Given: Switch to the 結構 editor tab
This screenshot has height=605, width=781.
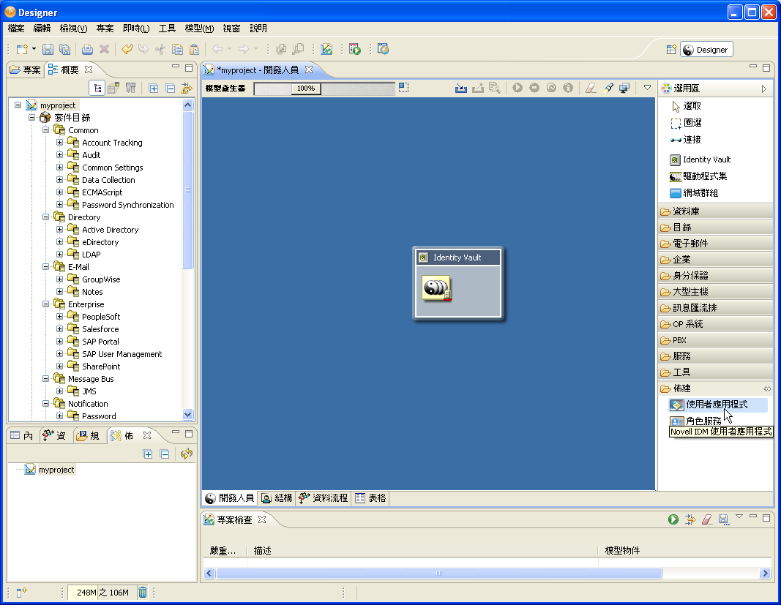Looking at the screenshot, I should point(277,498).
